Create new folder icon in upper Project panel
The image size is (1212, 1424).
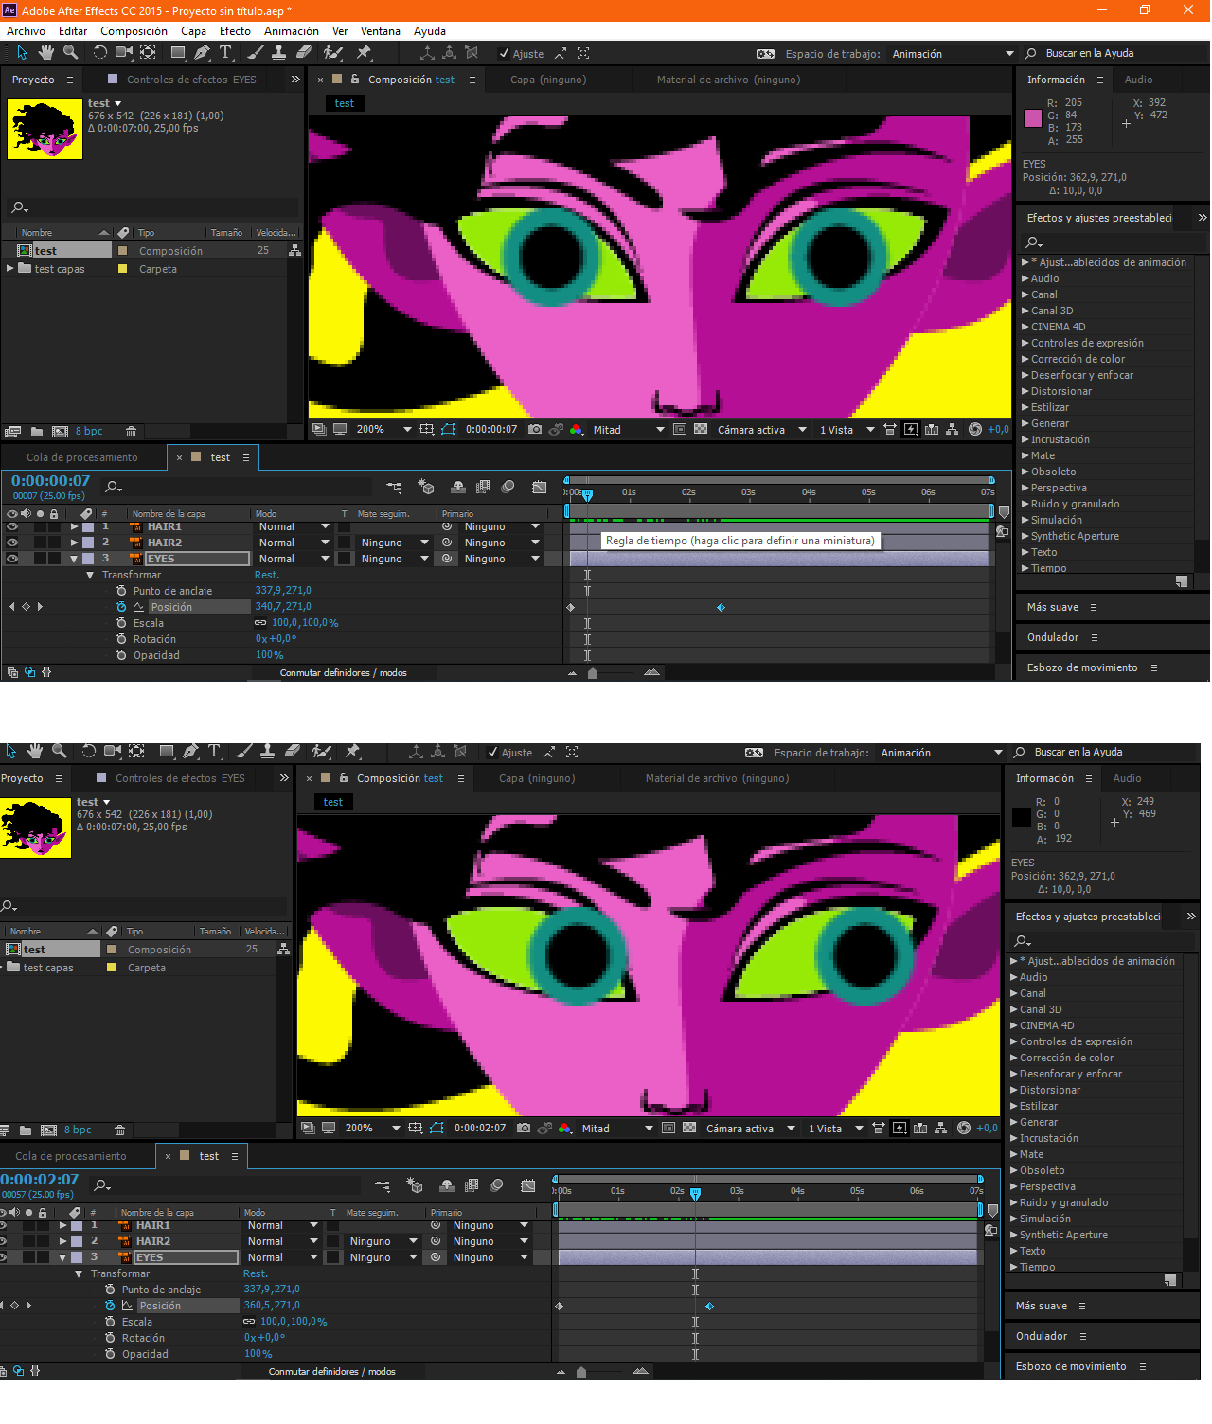37,432
